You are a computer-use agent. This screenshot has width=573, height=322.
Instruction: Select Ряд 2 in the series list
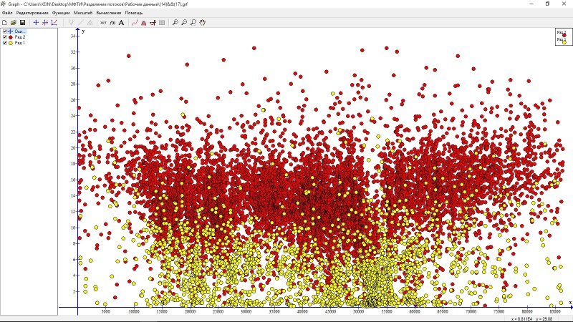20,37
